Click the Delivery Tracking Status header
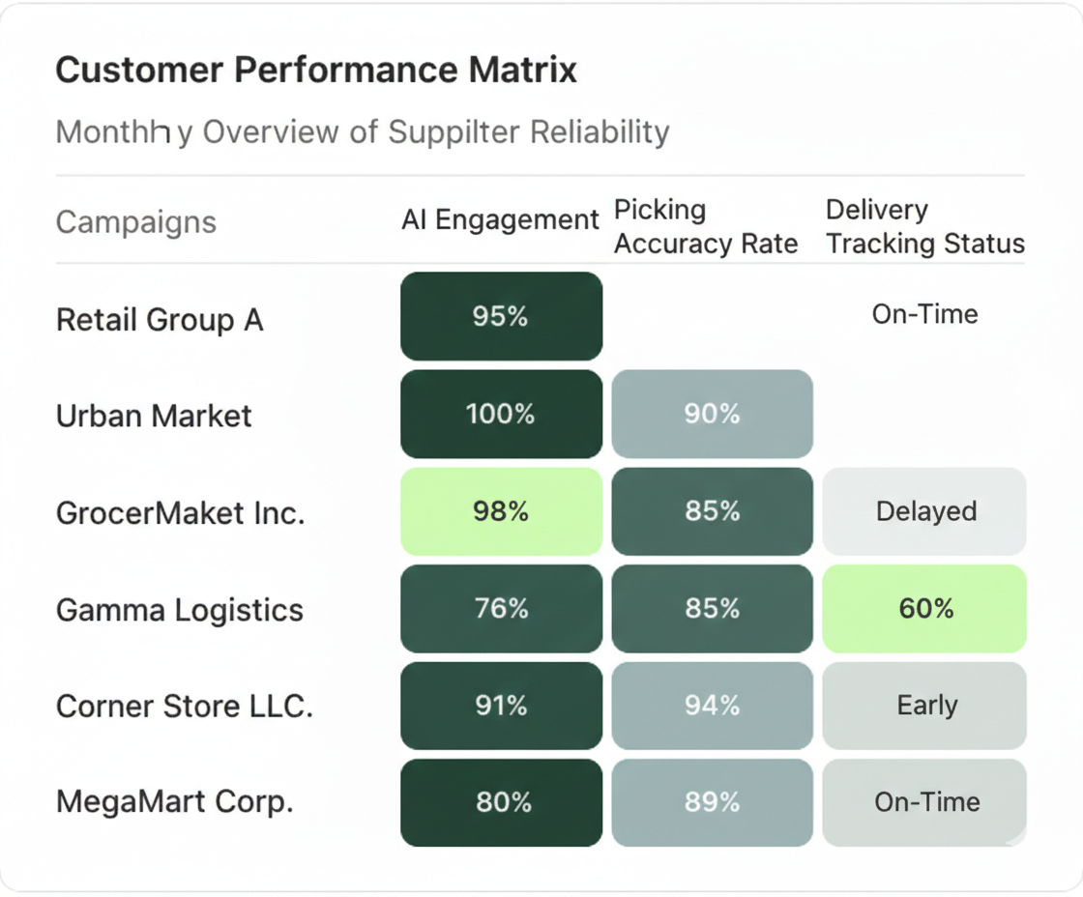The image size is (1083, 897). pos(924,227)
